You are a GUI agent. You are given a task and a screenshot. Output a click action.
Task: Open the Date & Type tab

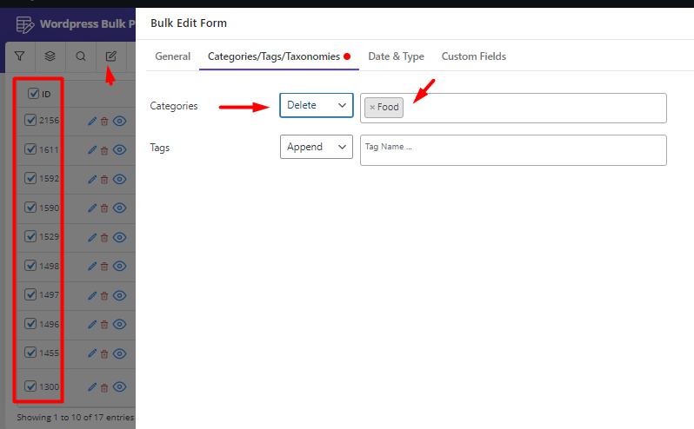[x=396, y=56]
